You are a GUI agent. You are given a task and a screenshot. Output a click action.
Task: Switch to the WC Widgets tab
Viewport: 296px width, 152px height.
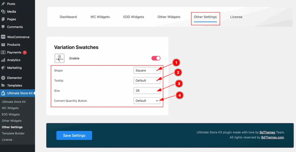[100, 17]
